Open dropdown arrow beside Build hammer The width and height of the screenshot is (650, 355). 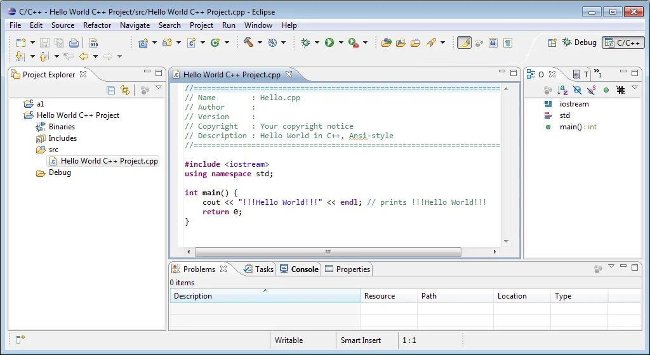click(x=260, y=42)
